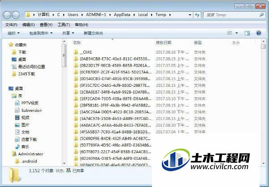Open the 帮助(H) menu
The height and width of the screenshot is (187, 269).
coord(82,25)
